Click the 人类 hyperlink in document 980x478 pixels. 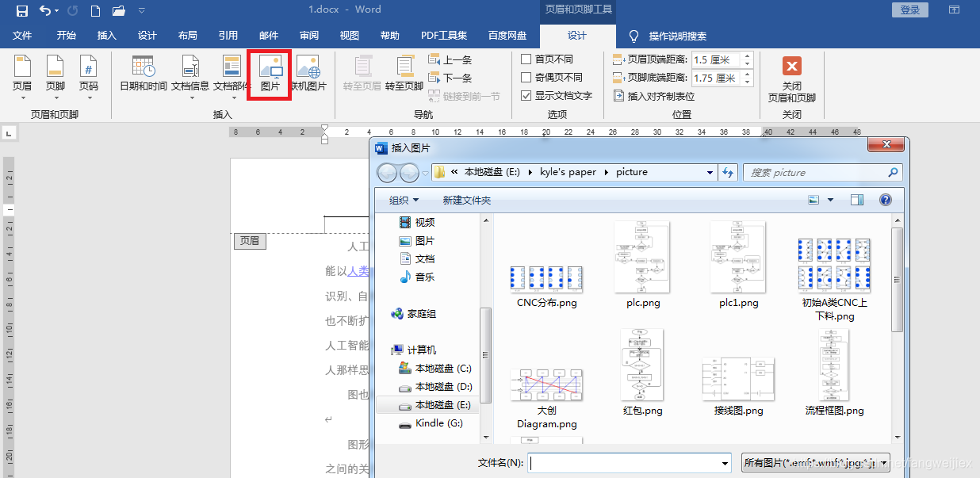[358, 271]
